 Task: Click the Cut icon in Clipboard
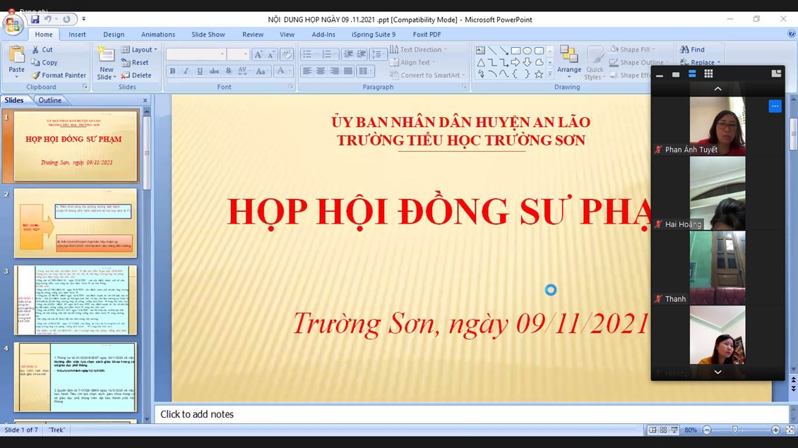(42, 50)
